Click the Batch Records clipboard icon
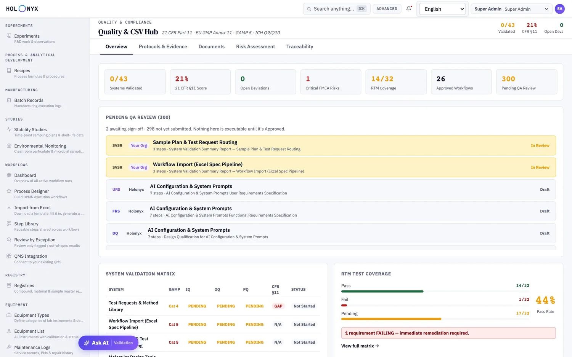 click(x=9, y=100)
